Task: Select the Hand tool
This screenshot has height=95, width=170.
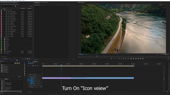Action: pyautogui.click(x=25, y=74)
